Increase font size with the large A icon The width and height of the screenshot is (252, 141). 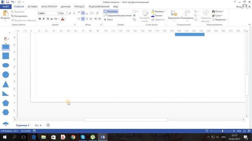(x=70, y=13)
